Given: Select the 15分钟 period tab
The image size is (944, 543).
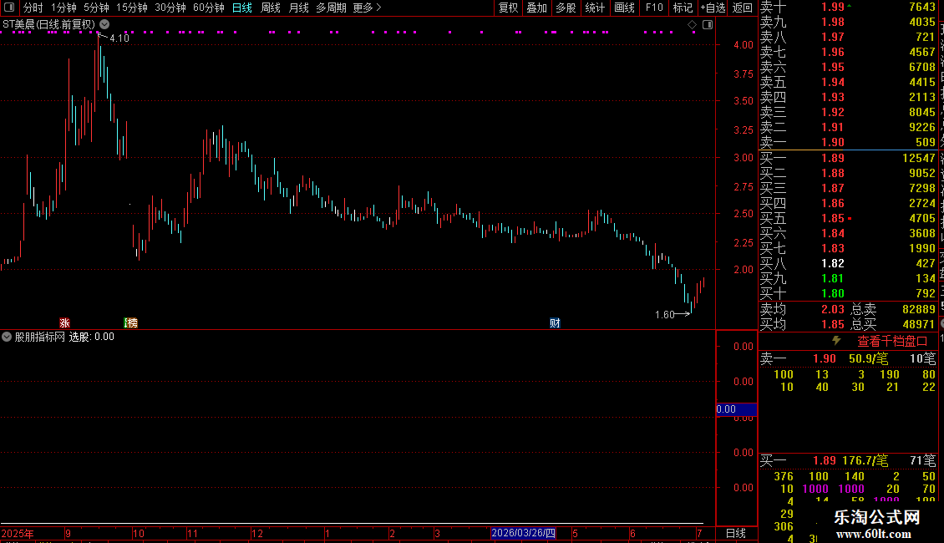Looking at the screenshot, I should pyautogui.click(x=132, y=8).
